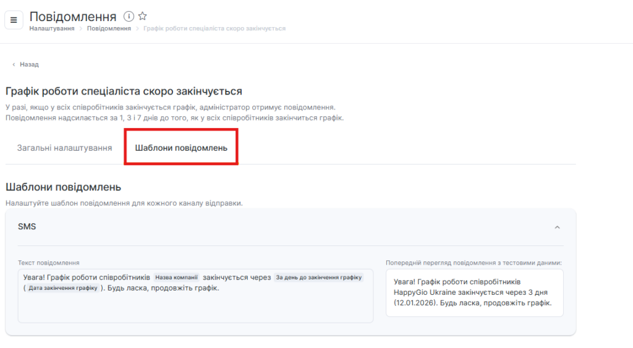This screenshot has width=633, height=348.
Task: Click inside the Текст повідомлення text area
Action: click(x=195, y=307)
